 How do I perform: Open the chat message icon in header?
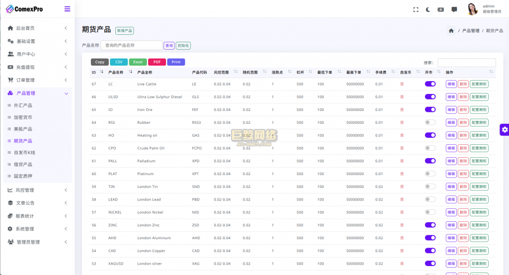click(454, 10)
